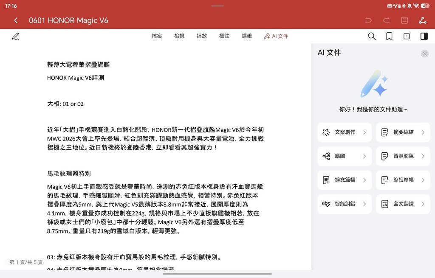Choose the 摘要總結 option
The image size is (435, 278).
pyautogui.click(x=403, y=132)
